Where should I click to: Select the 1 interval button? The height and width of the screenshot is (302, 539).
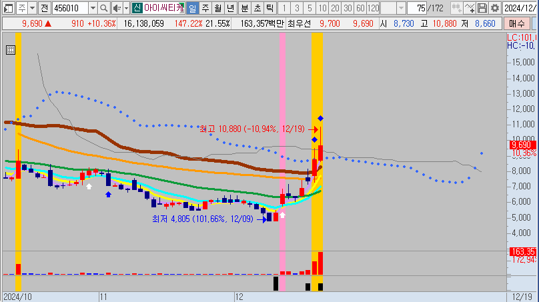[x=284, y=8]
